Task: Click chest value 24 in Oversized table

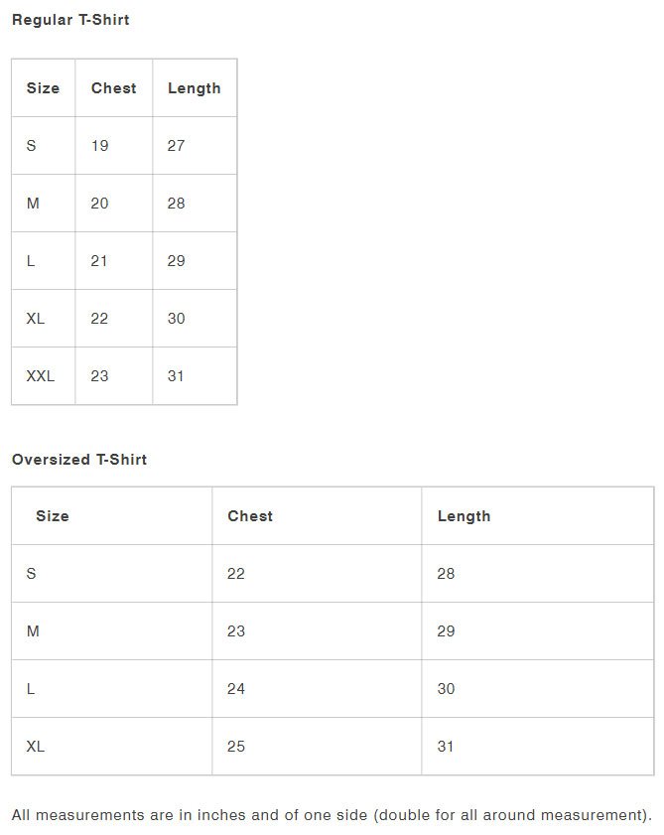Action: (x=236, y=689)
